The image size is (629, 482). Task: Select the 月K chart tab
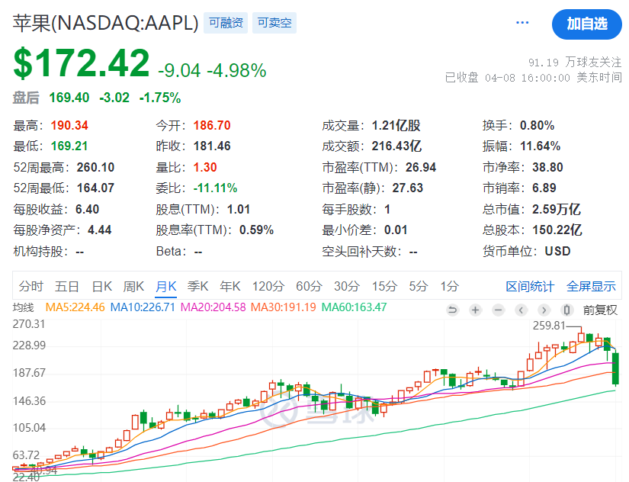pos(165,287)
